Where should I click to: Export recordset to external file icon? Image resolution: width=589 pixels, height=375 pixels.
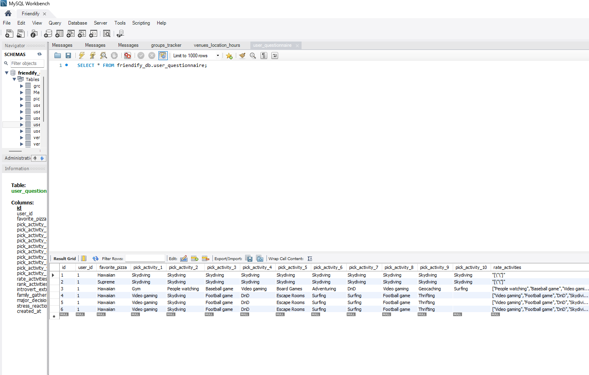point(249,258)
